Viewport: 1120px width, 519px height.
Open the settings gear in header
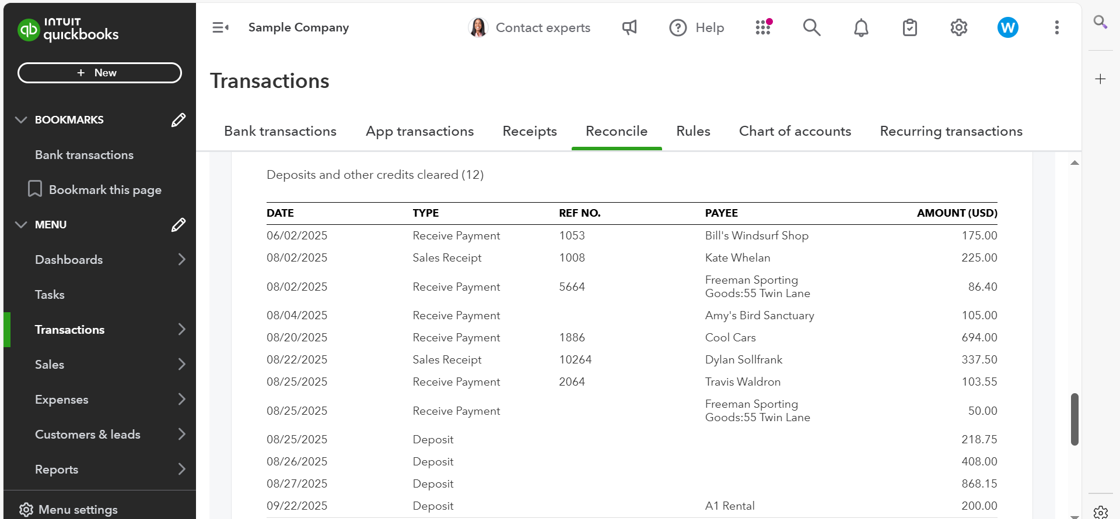[x=958, y=27]
